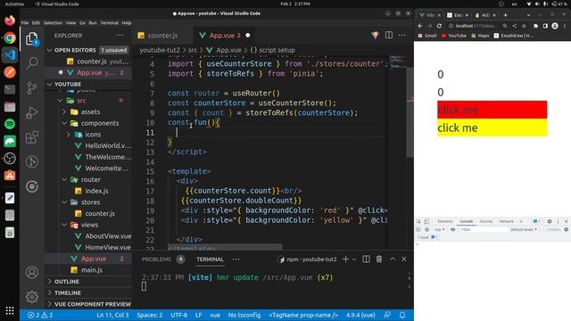Open Explorer panel More Actions ellipsis
This screenshot has height=321, width=571.
(x=120, y=36)
